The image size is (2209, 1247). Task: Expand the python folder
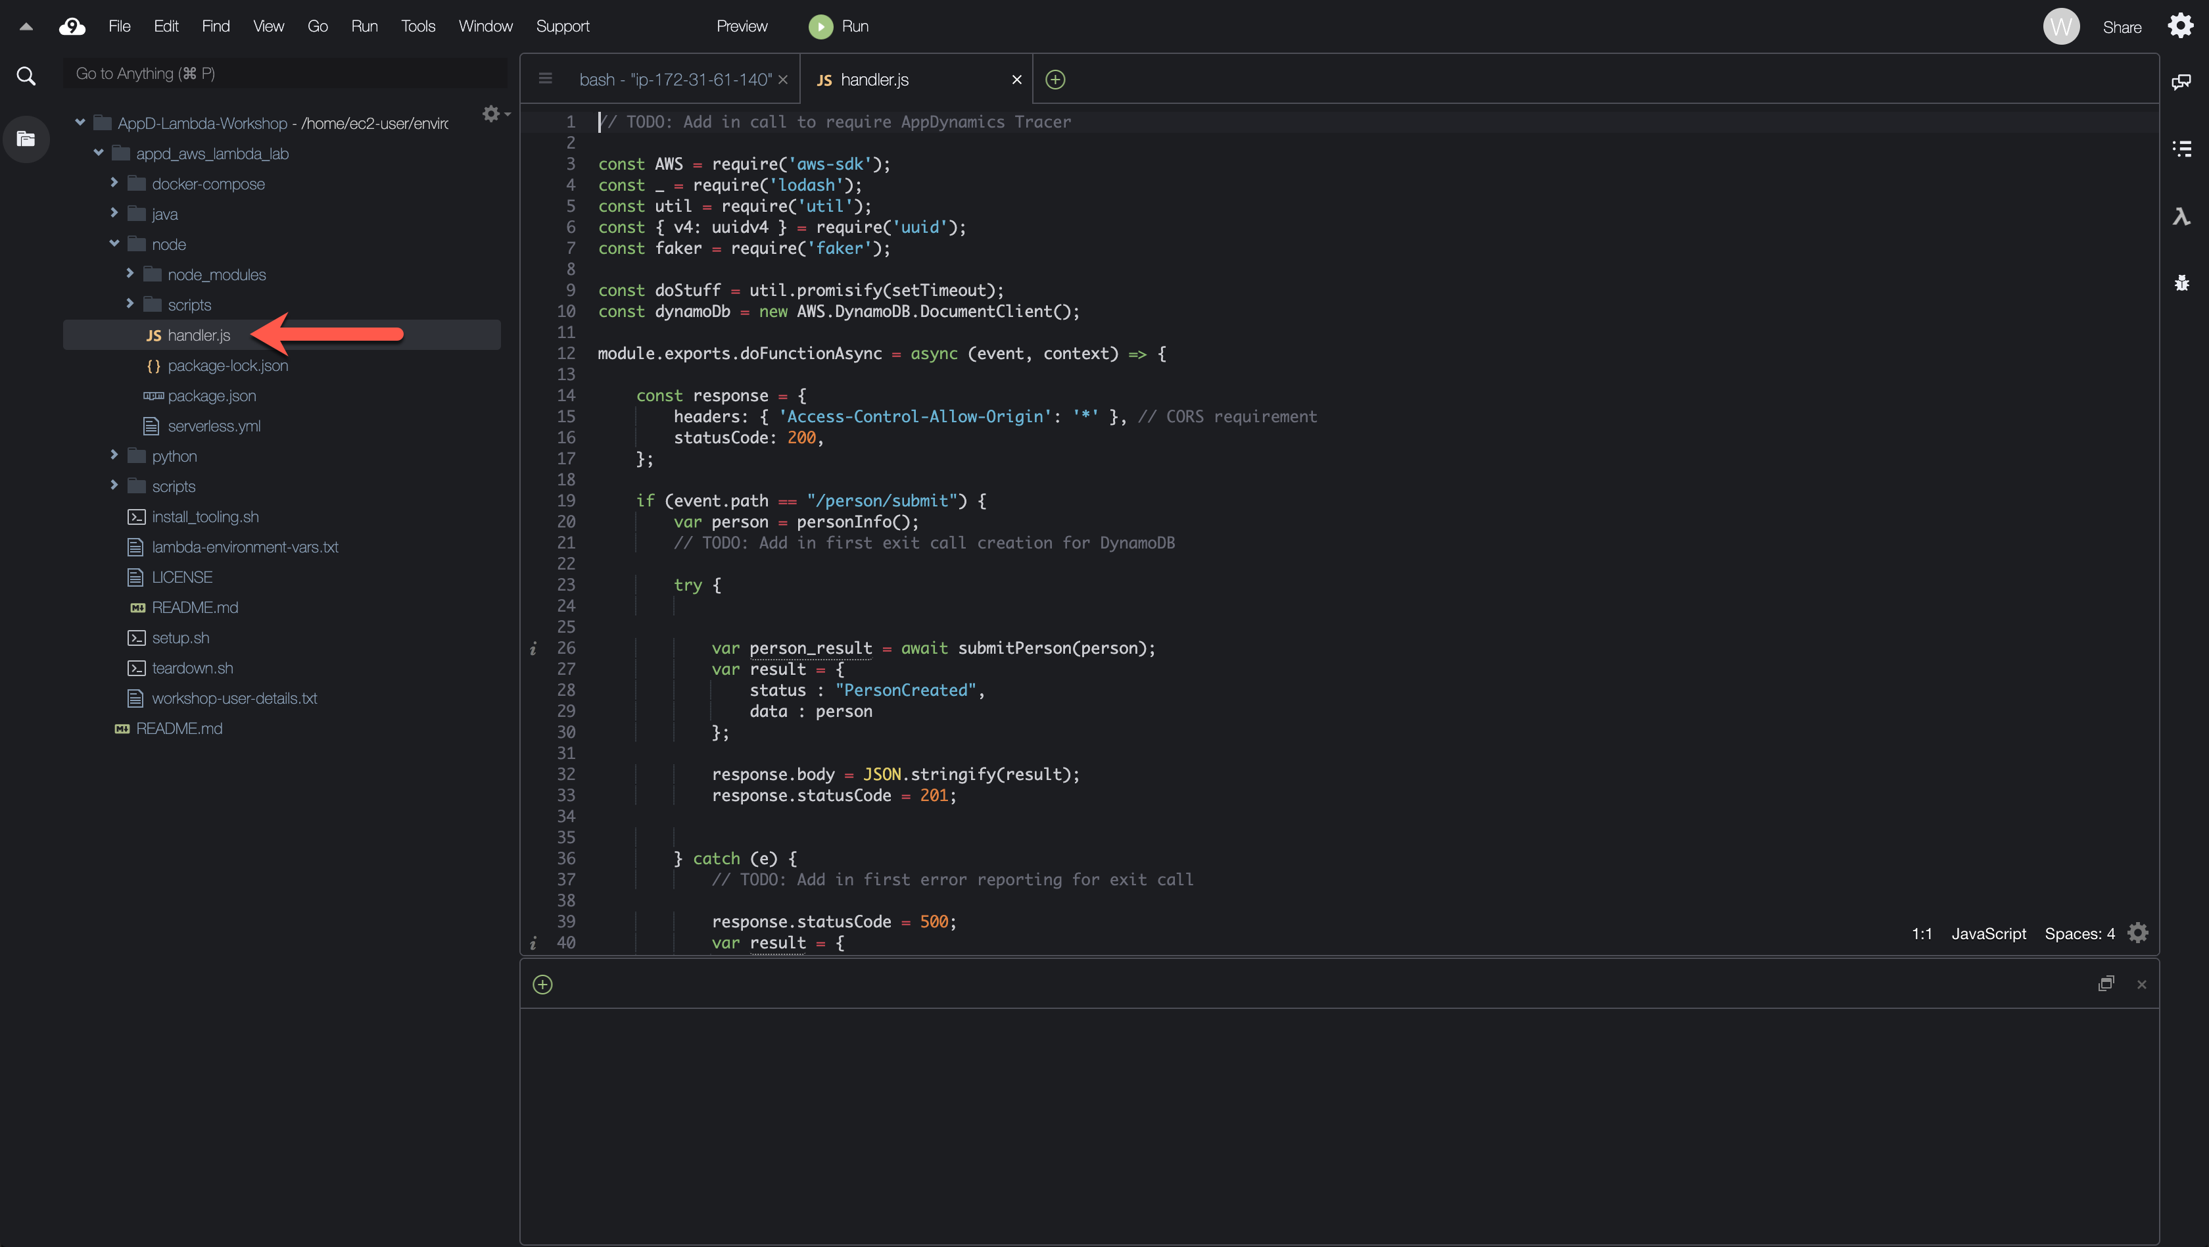114,455
